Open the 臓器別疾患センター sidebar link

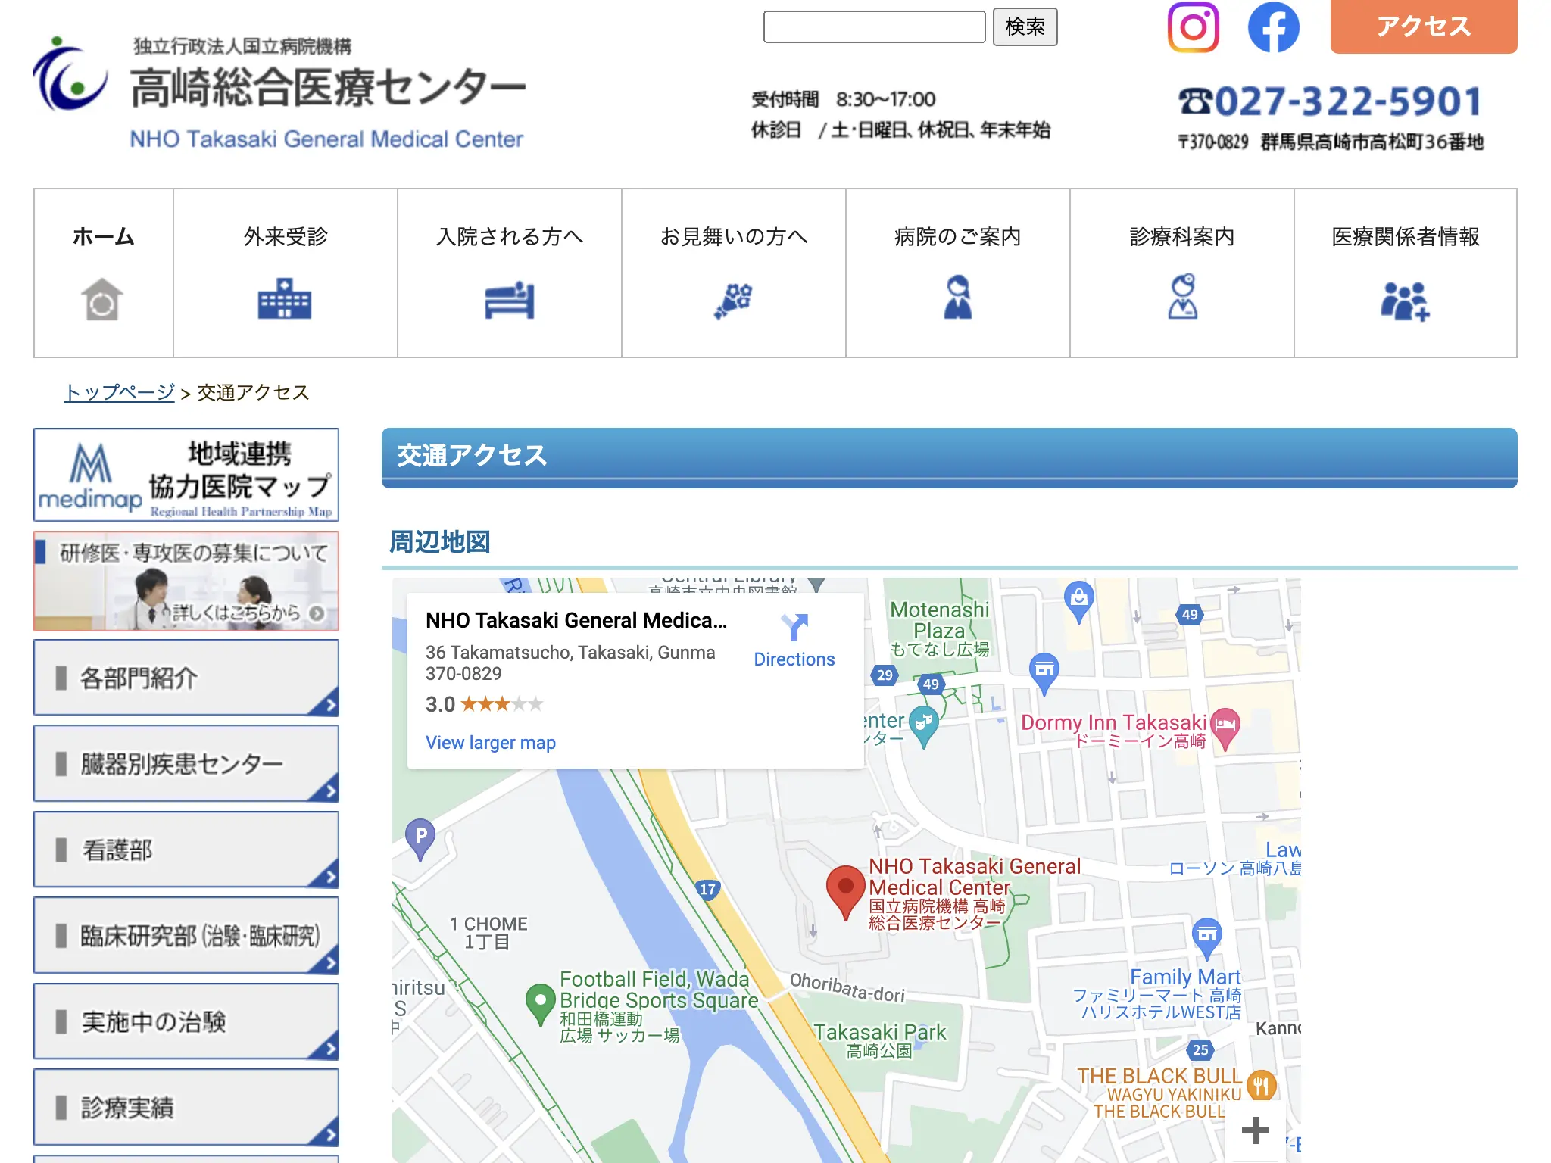click(186, 763)
